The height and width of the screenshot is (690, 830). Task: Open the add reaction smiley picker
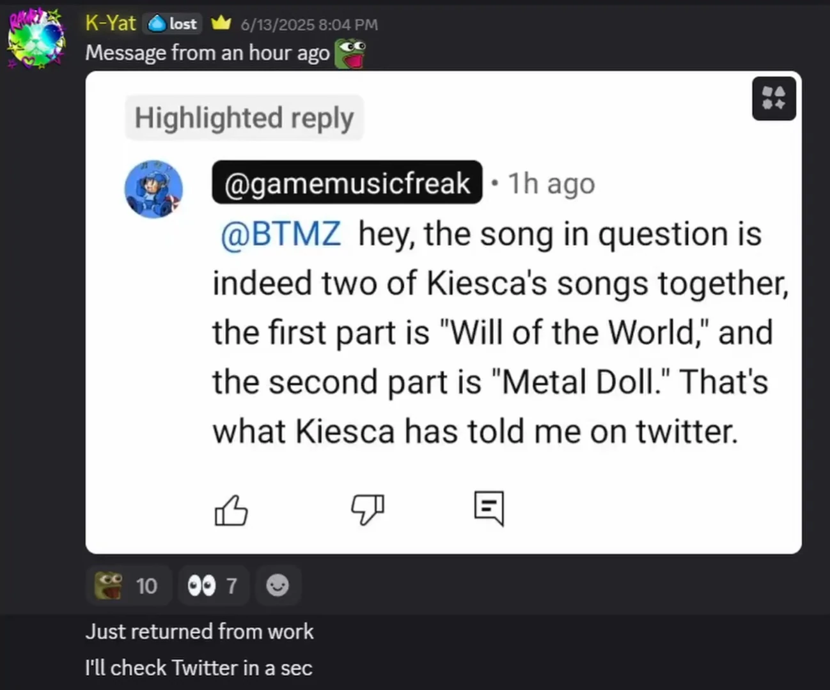pyautogui.click(x=278, y=585)
